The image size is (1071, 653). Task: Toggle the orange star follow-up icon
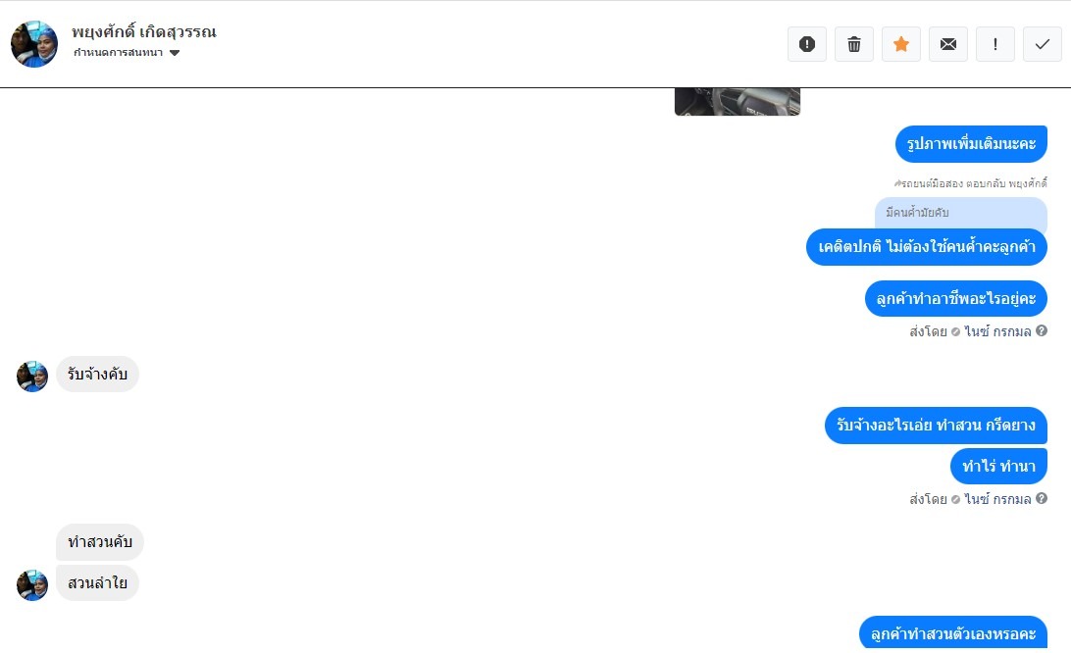click(901, 44)
